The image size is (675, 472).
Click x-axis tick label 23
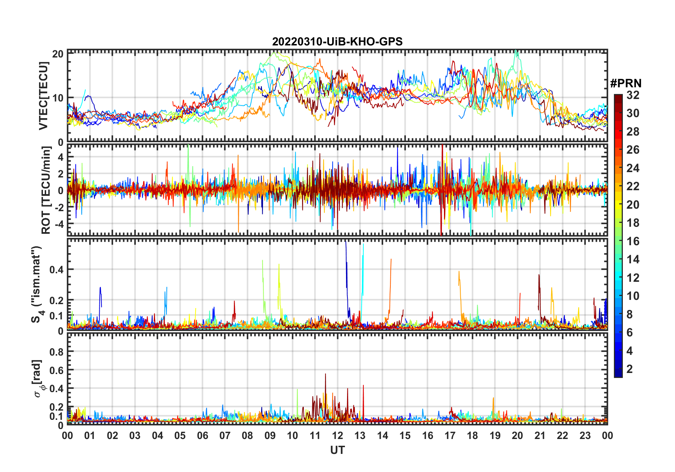click(585, 435)
